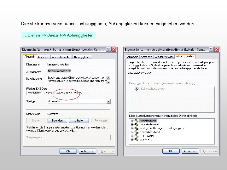Screen dimensions: 227x170
Task: Click the Anzeigename field Arbeitsstationsdienst
Action: (x=79, y=71)
